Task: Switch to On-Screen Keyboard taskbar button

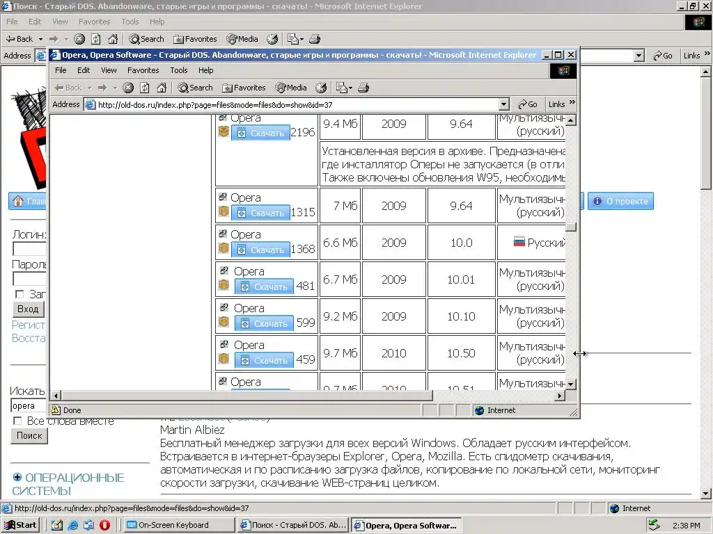Action: tap(180, 525)
